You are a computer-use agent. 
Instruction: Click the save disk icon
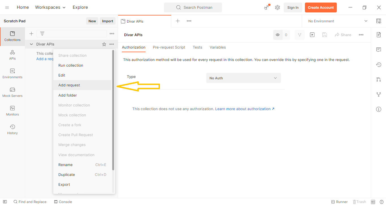pos(325,35)
